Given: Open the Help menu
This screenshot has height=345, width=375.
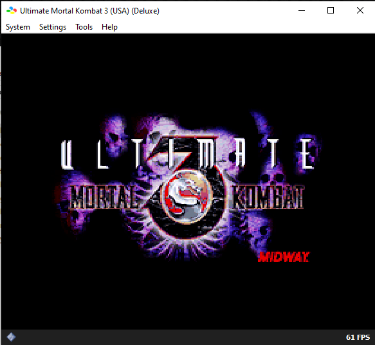Looking at the screenshot, I should point(109,27).
